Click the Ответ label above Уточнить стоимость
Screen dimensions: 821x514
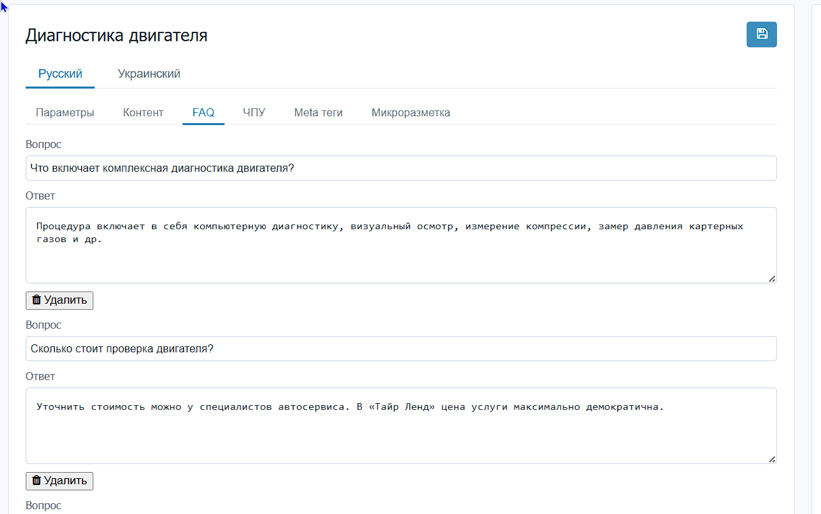[x=41, y=377]
